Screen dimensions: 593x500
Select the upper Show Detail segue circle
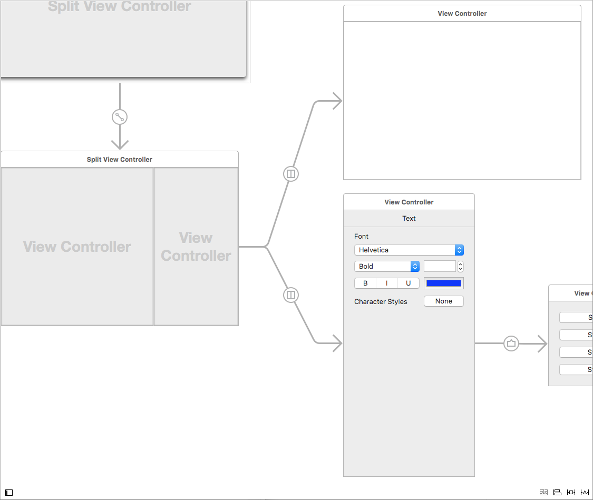point(291,174)
